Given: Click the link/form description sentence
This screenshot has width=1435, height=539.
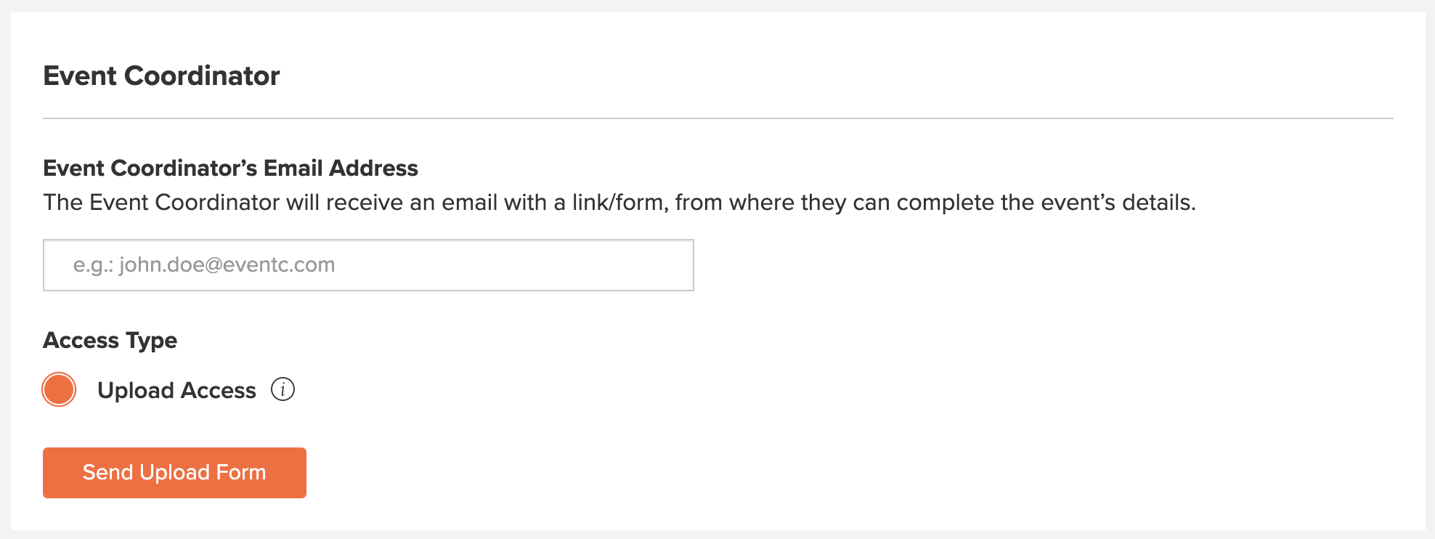Looking at the screenshot, I should coord(619,202).
